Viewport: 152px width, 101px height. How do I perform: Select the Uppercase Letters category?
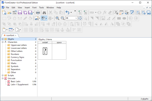pyautogui.click(x=19, y=45)
